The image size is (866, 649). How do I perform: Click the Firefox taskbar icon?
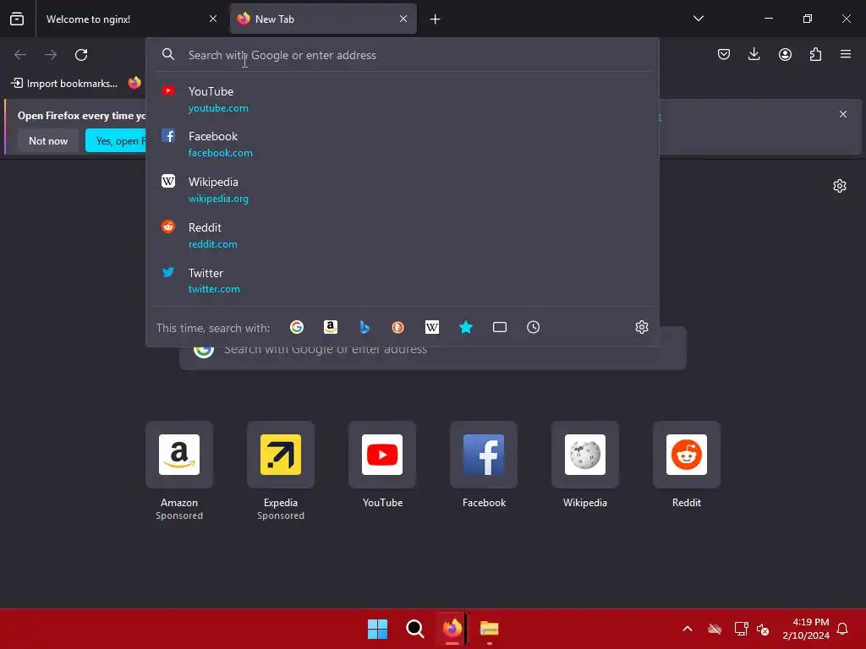(452, 629)
